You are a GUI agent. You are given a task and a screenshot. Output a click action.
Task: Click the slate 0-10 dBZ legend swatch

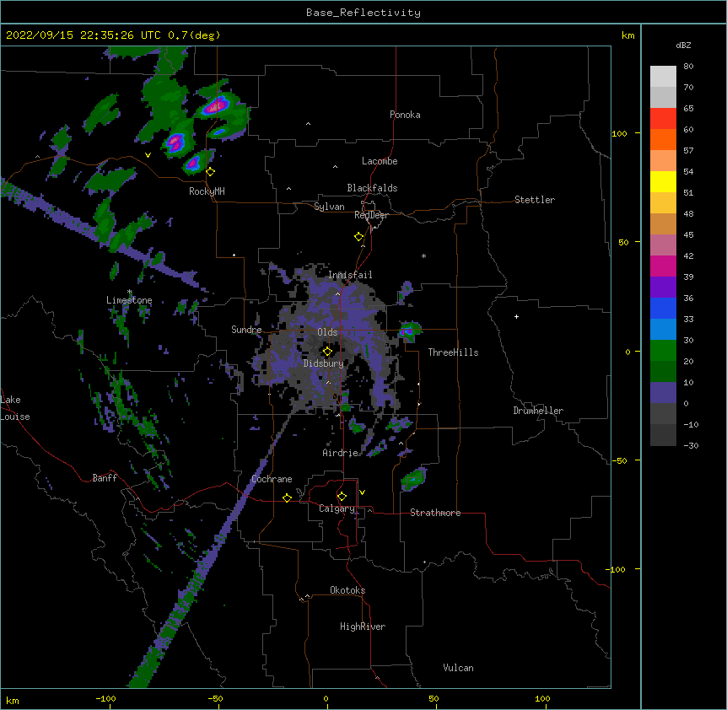coord(663,393)
